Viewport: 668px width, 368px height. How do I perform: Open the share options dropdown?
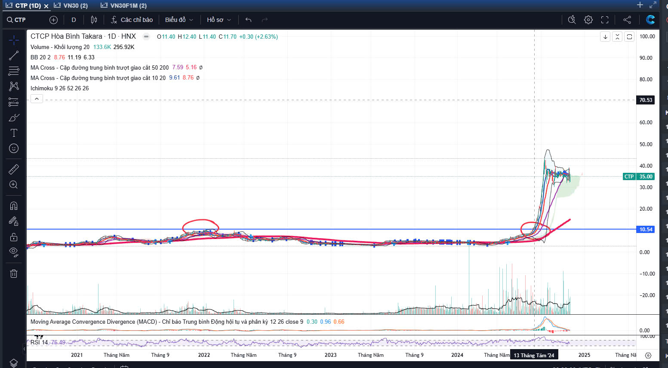click(x=627, y=20)
